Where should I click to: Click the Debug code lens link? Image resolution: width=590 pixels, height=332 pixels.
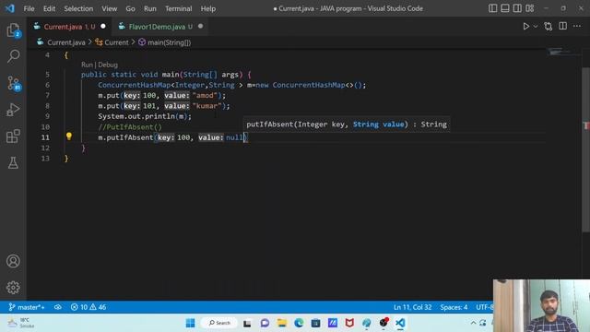(x=108, y=65)
